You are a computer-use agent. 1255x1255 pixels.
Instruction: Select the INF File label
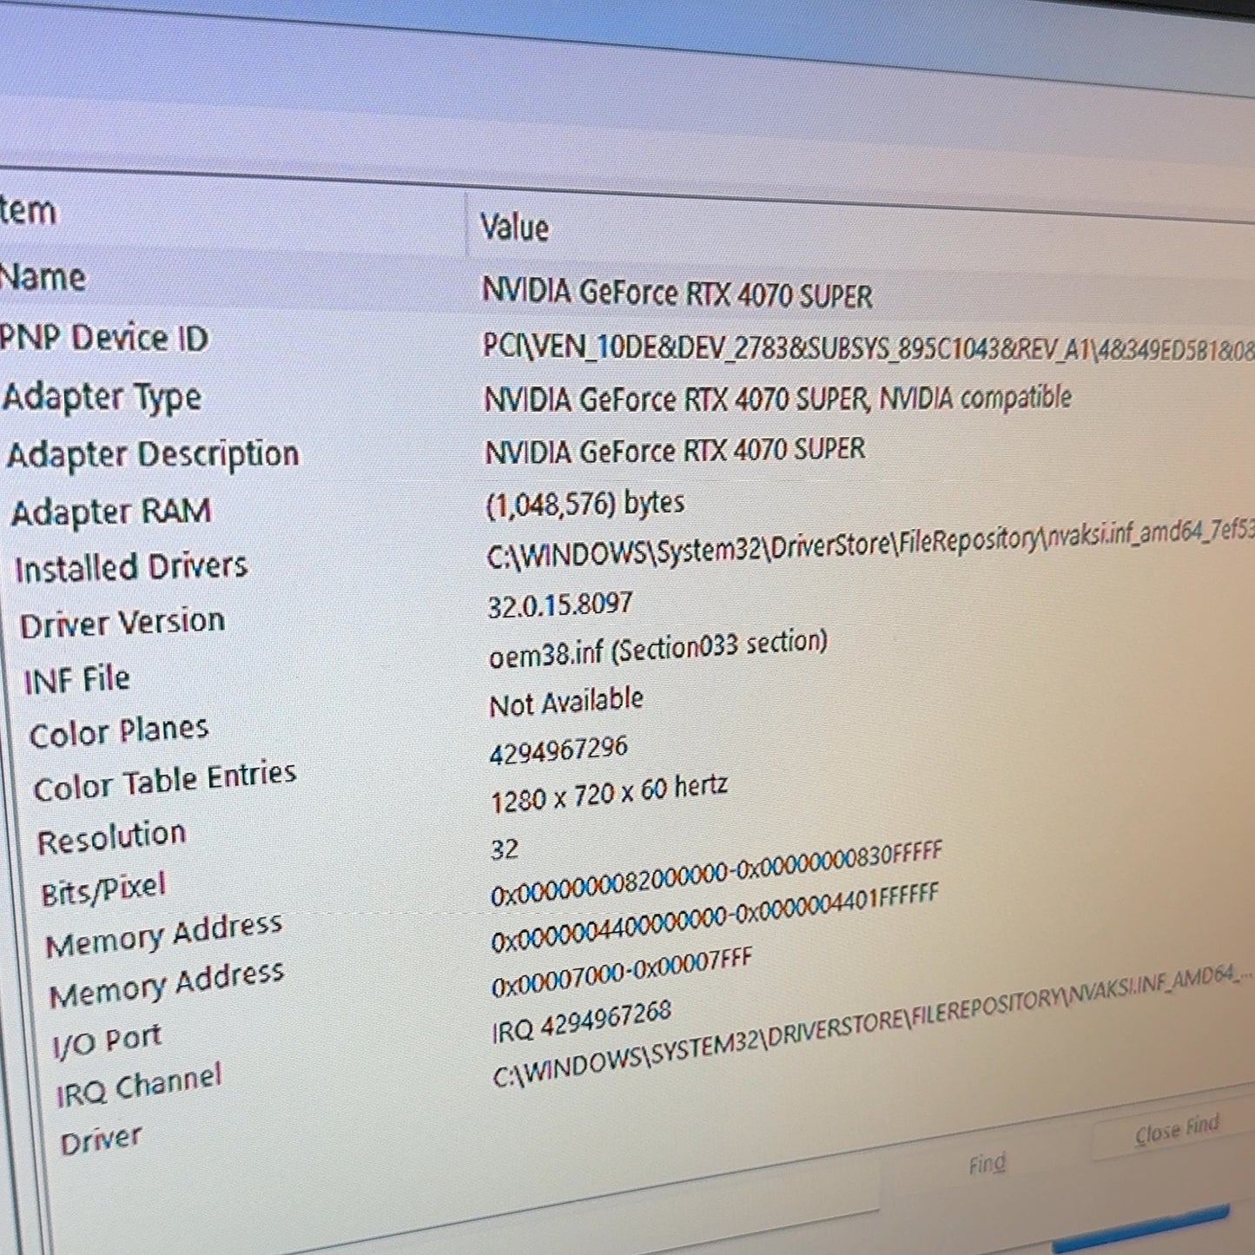pyautogui.click(x=77, y=679)
